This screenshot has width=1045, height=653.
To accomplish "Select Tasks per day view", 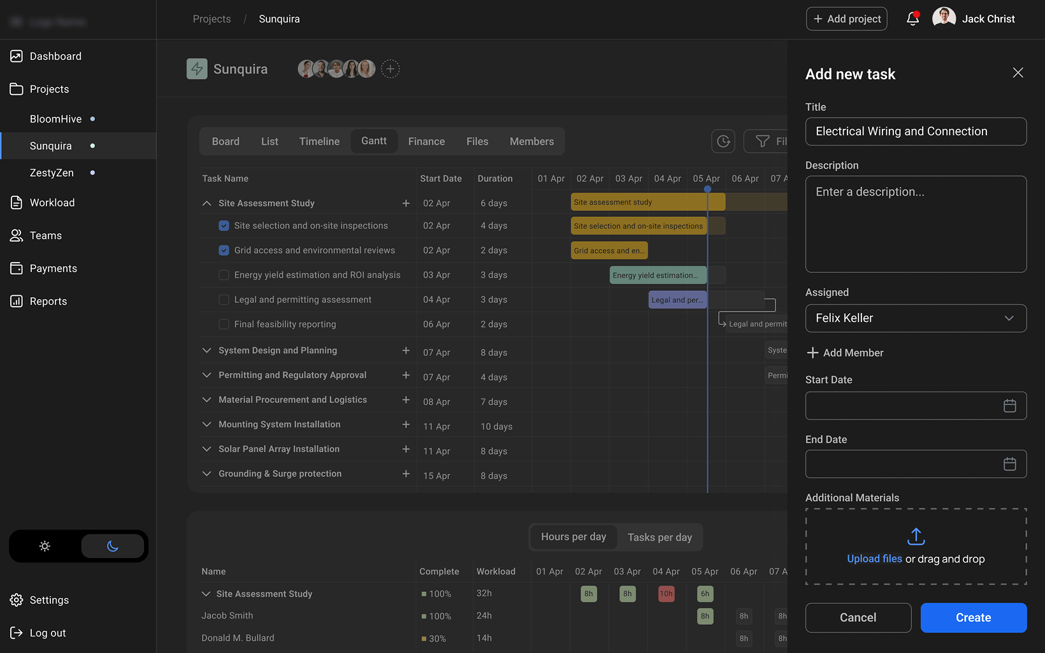I will tap(659, 538).
